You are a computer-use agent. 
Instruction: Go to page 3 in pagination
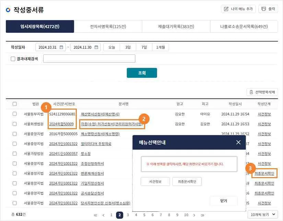(x=128, y=215)
